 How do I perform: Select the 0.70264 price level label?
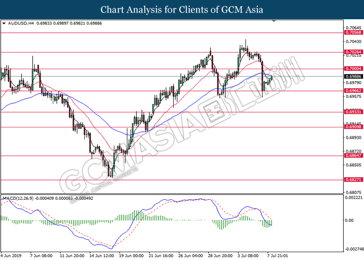pyautogui.click(x=354, y=52)
